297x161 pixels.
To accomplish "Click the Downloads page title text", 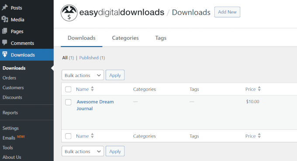I will point(191,13).
